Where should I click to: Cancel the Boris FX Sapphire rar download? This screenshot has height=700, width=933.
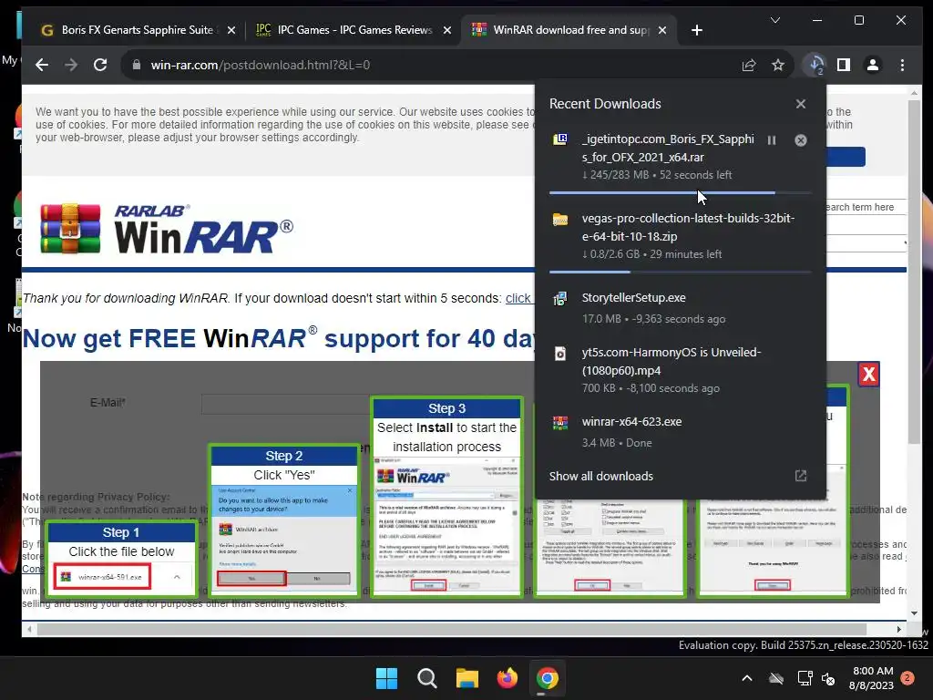[x=801, y=140]
